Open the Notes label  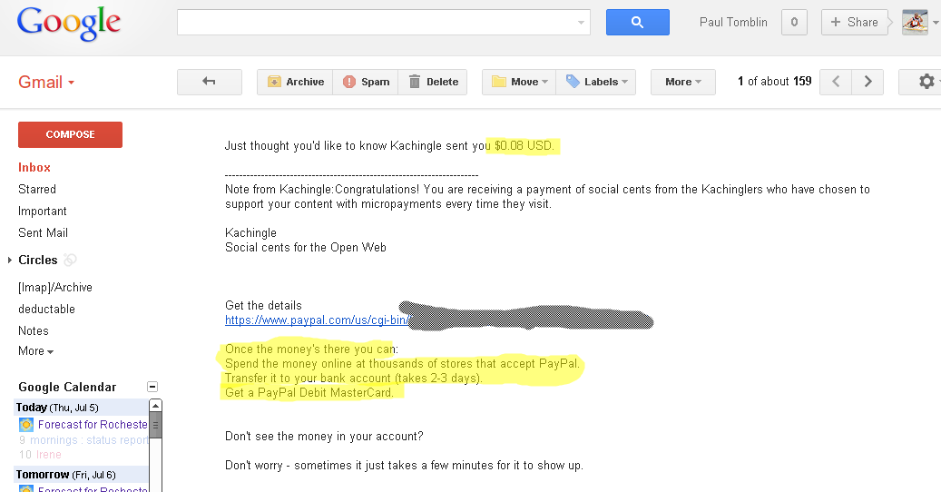pos(34,330)
